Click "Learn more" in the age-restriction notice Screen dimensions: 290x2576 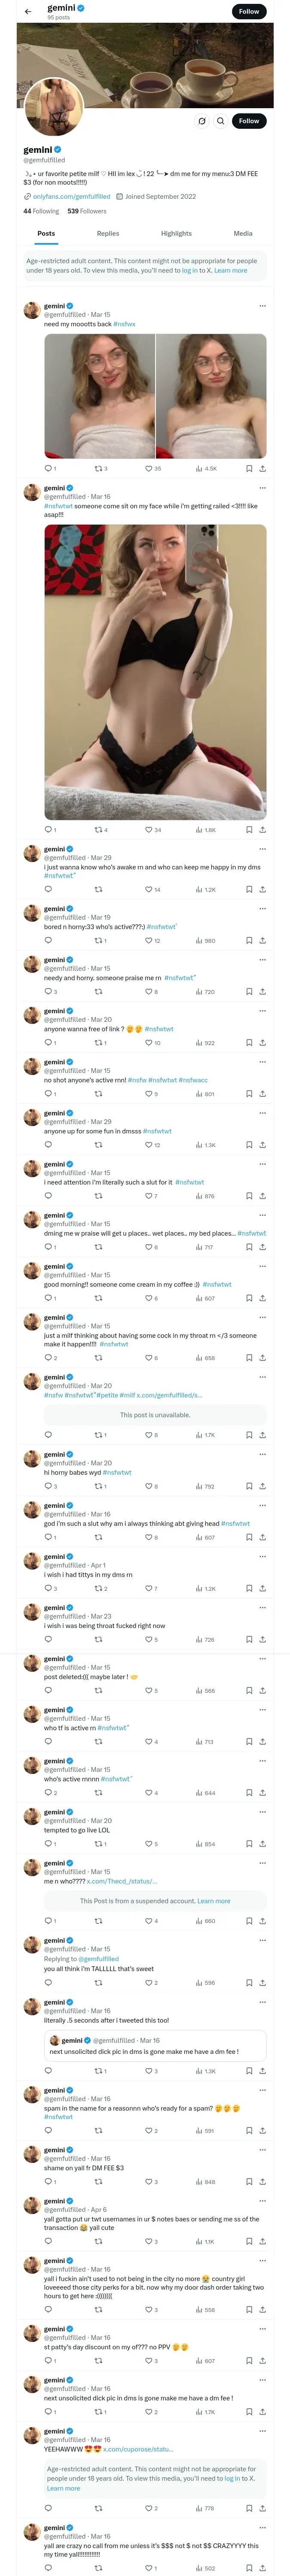click(230, 270)
